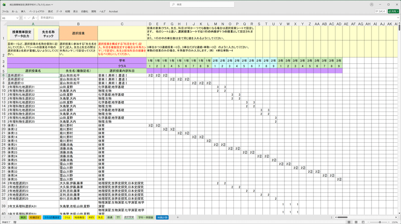Switch to page layout view icon

(x=355, y=222)
